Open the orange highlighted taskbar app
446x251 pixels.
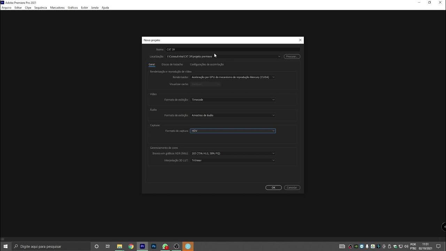click(x=188, y=246)
